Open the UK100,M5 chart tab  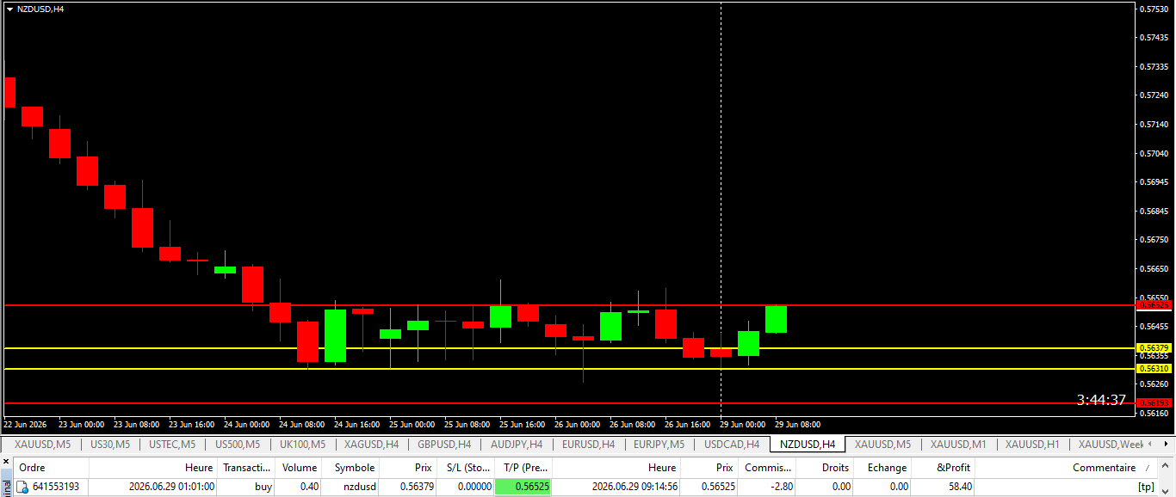[302, 445]
